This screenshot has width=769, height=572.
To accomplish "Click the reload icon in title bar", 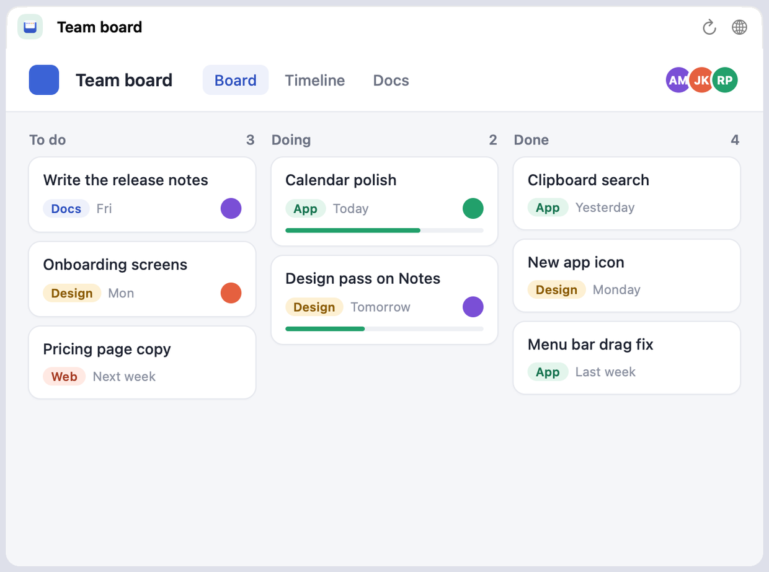I will (x=709, y=27).
